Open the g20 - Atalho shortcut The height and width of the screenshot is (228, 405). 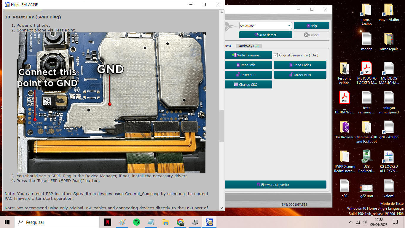(389, 130)
